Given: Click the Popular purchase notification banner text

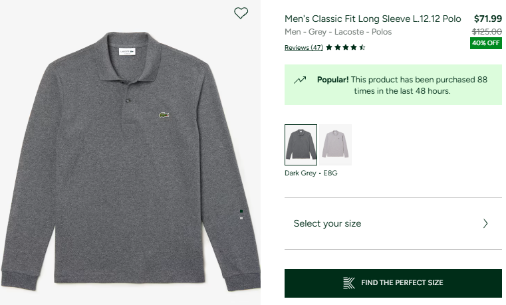Looking at the screenshot, I should pyautogui.click(x=402, y=85).
